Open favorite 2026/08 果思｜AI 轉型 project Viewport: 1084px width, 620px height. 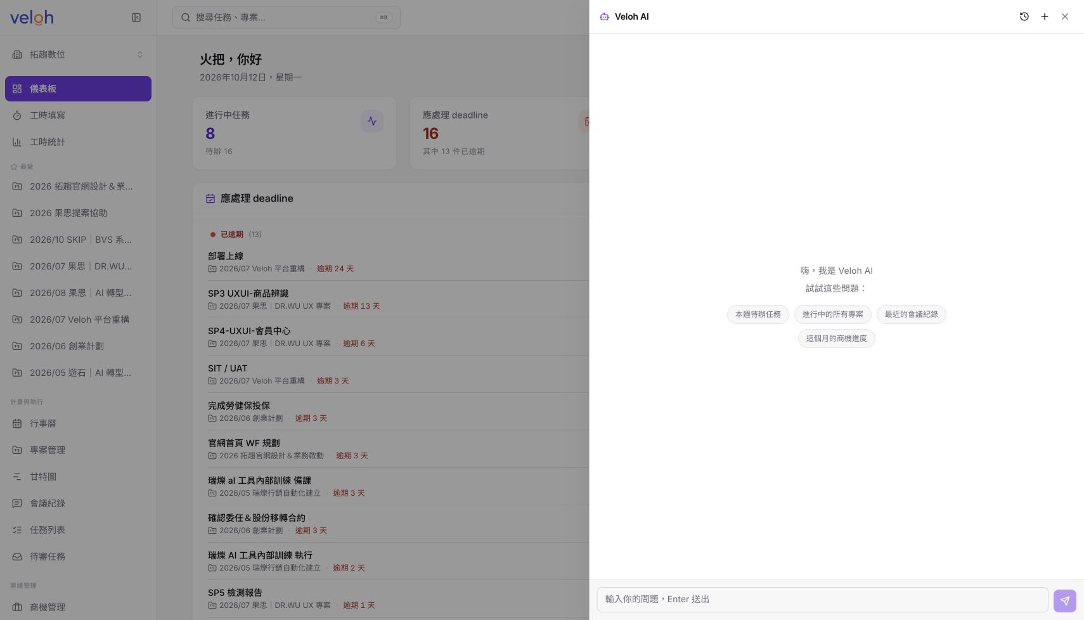pos(78,293)
